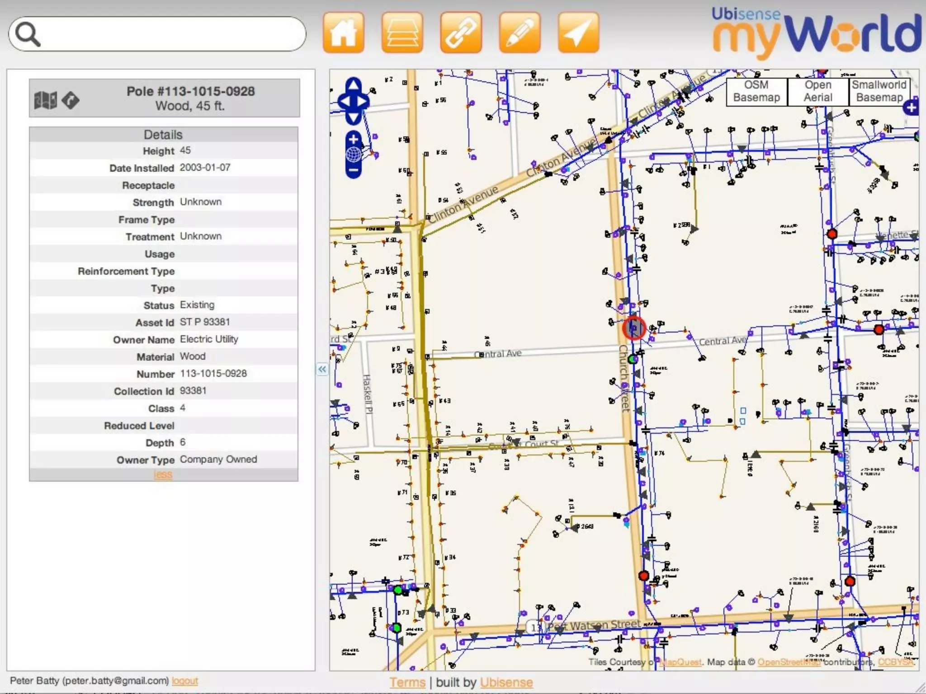Click the location arrow toolbar button

click(578, 33)
